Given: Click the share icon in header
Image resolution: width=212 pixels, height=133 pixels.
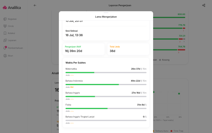Looking at the screenshot, I should coord(204,5).
